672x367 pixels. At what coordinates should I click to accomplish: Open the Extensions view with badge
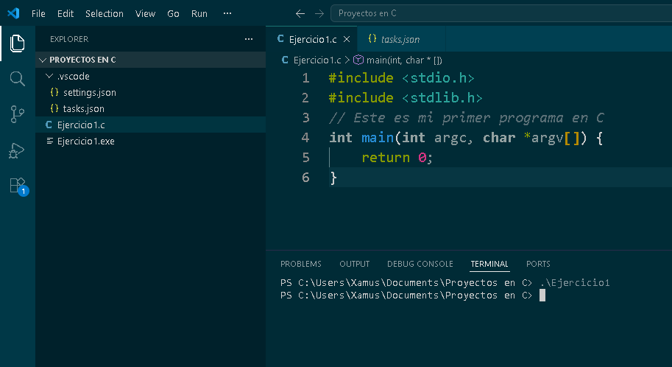(x=18, y=186)
